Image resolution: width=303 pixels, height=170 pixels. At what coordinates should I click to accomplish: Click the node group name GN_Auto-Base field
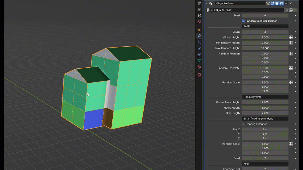pos(248,10)
